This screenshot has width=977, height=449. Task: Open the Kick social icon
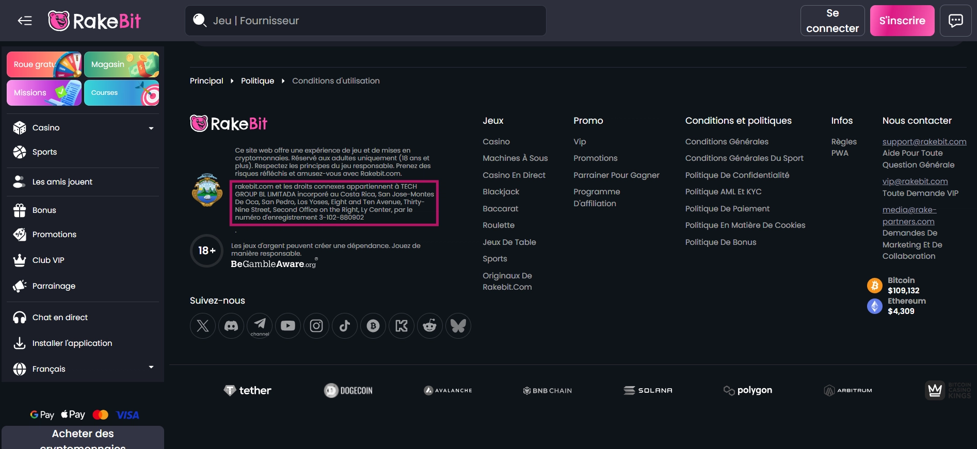(402, 326)
